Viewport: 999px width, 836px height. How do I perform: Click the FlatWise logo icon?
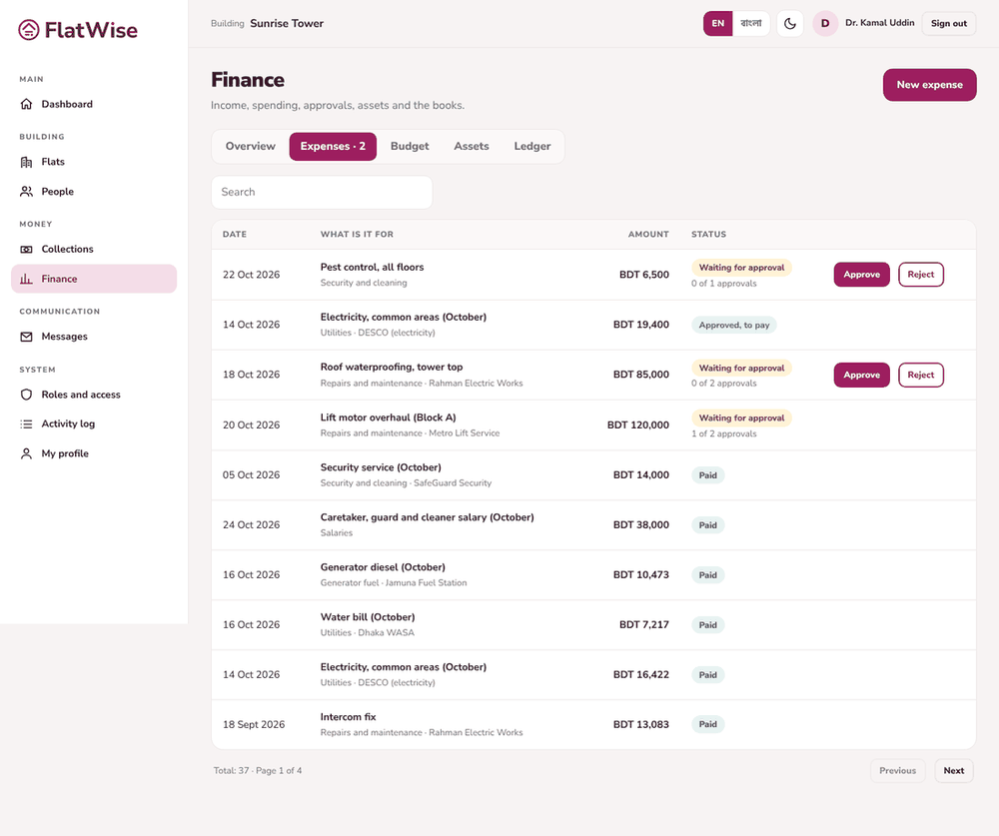pyautogui.click(x=29, y=30)
